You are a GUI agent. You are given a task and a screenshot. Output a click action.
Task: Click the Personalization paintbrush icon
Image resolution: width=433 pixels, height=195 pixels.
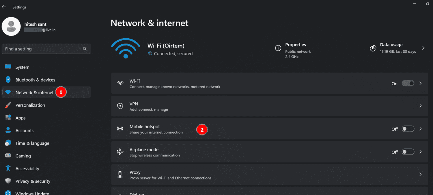(8, 105)
